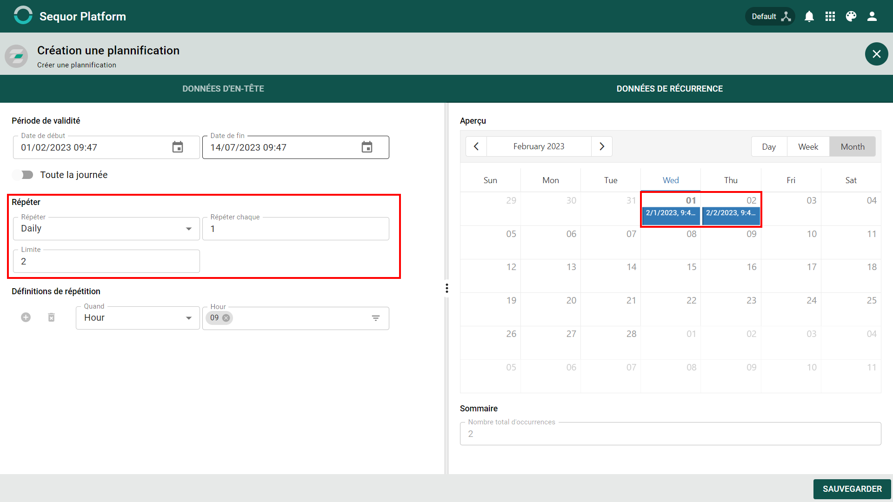Go to next month in calendar
This screenshot has height=502, width=893.
click(x=602, y=146)
